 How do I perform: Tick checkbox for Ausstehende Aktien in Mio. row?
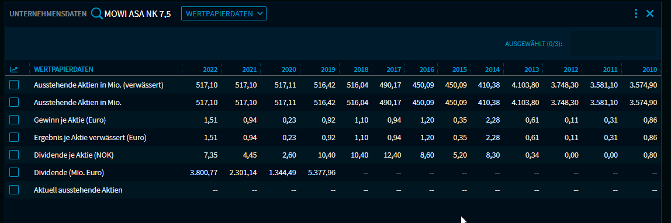click(14, 103)
